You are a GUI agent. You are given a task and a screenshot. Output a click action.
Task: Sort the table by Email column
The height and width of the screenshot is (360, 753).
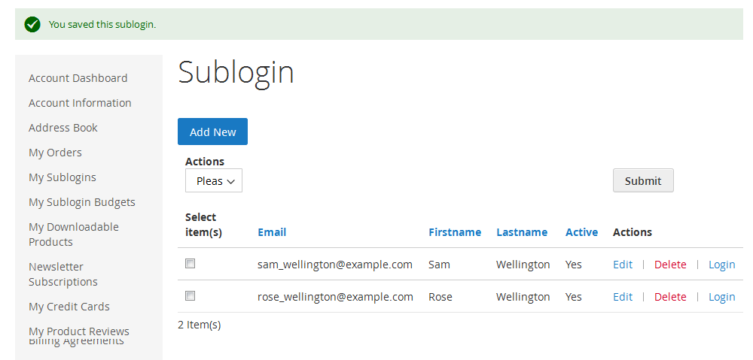click(272, 232)
